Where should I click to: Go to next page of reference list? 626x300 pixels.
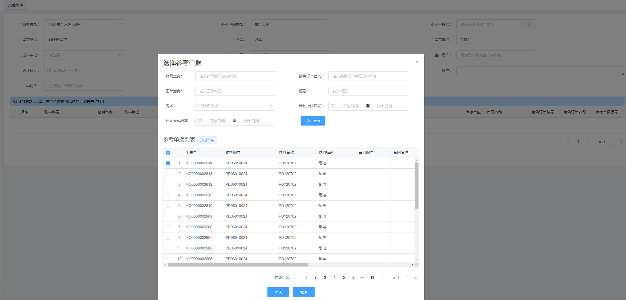pyautogui.click(x=382, y=277)
